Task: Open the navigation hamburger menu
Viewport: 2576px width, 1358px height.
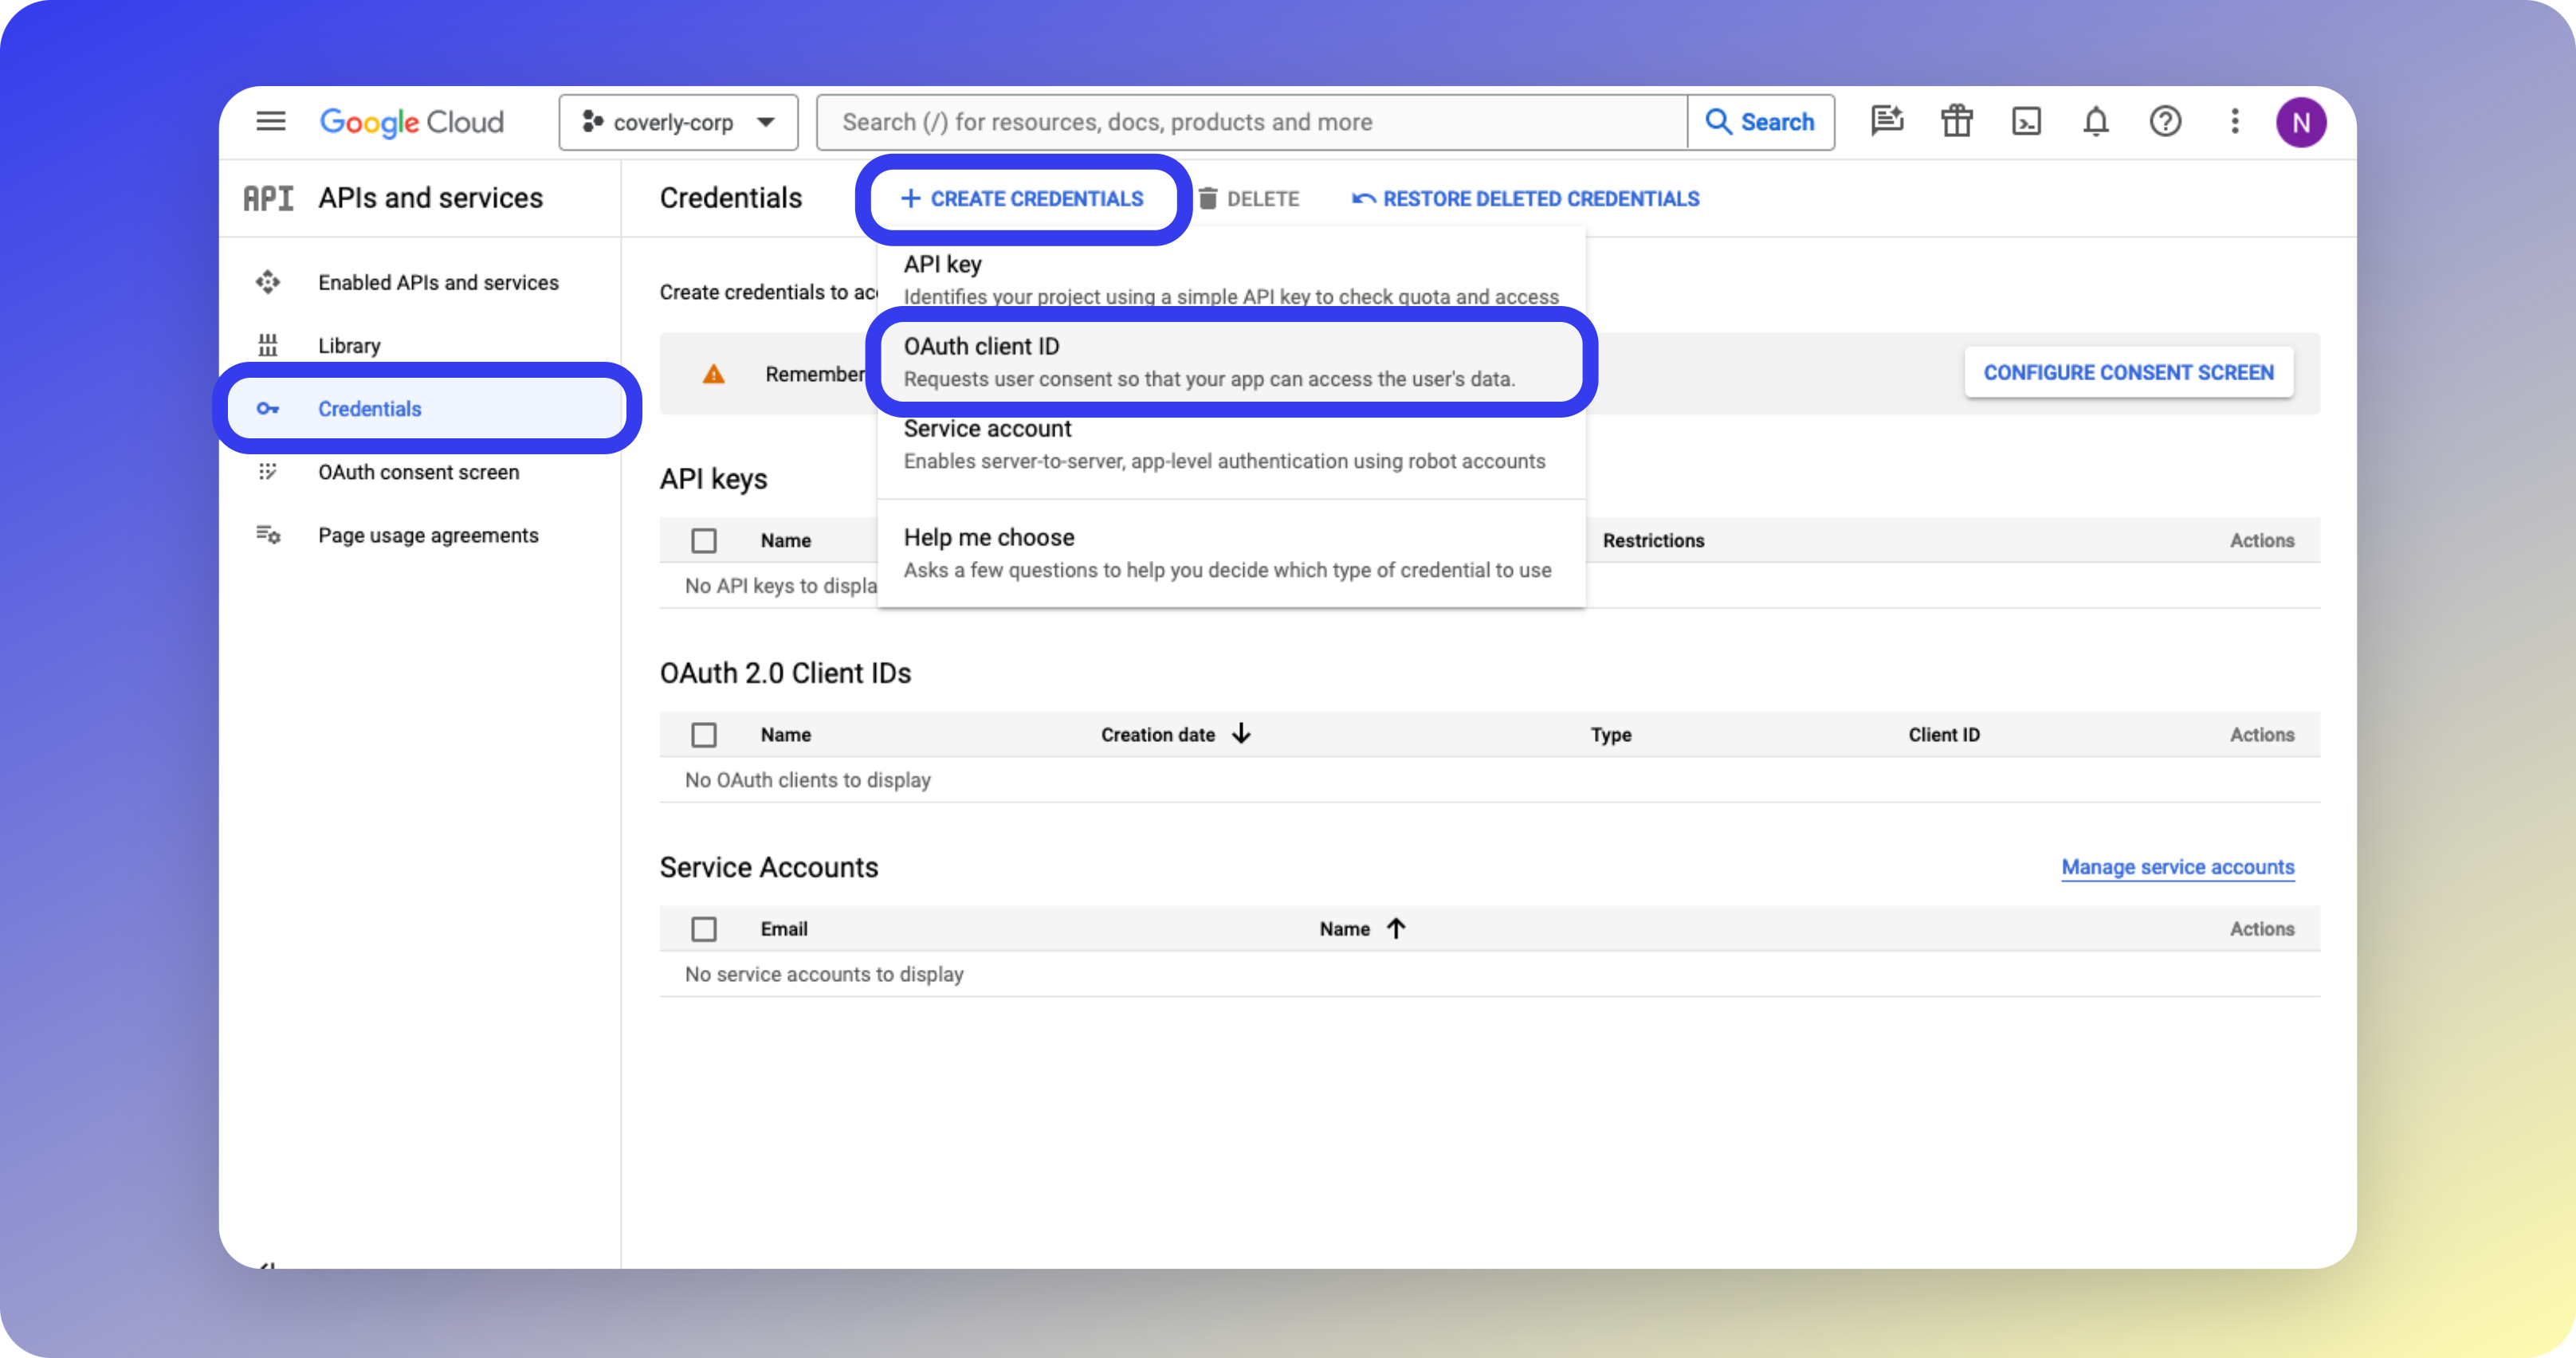Action: coord(270,121)
